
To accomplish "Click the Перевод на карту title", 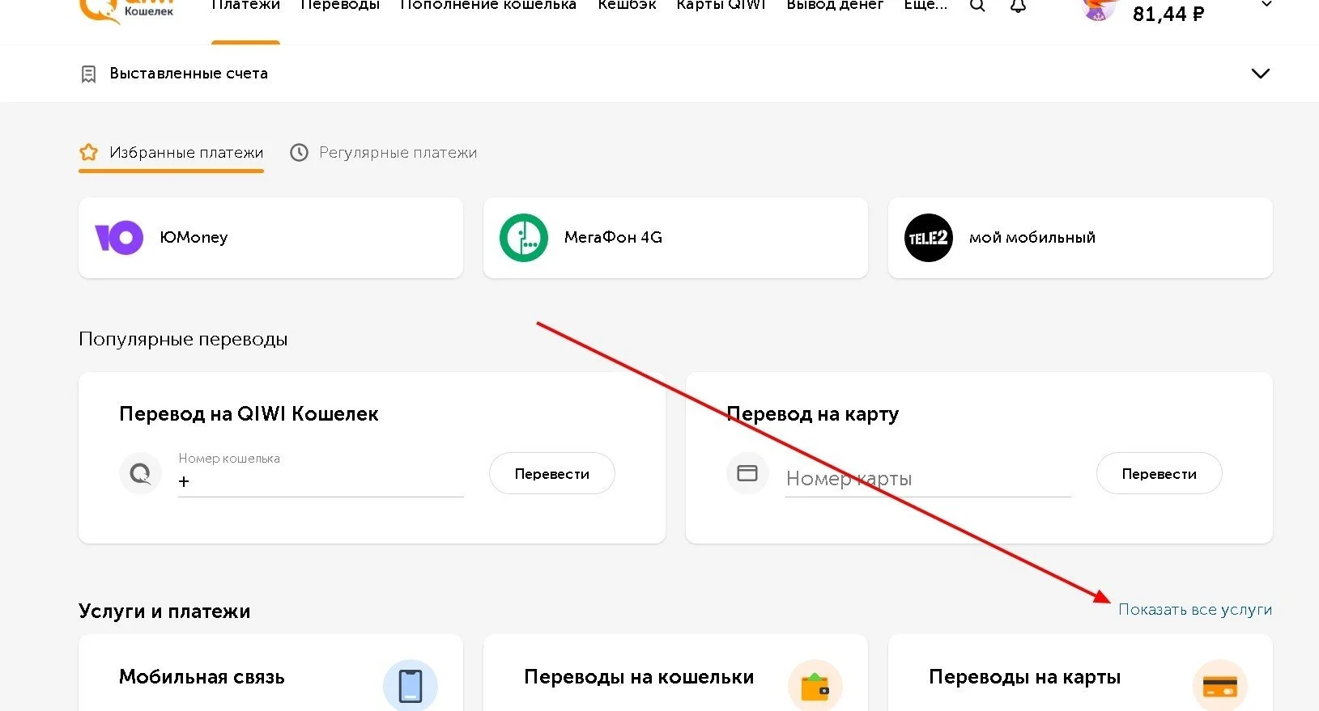I will coord(812,414).
